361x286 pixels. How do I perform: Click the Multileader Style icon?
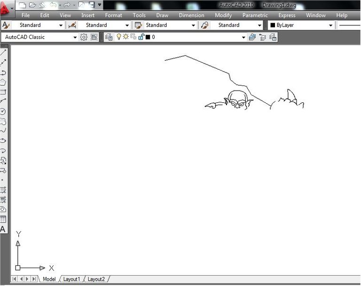click(204, 25)
